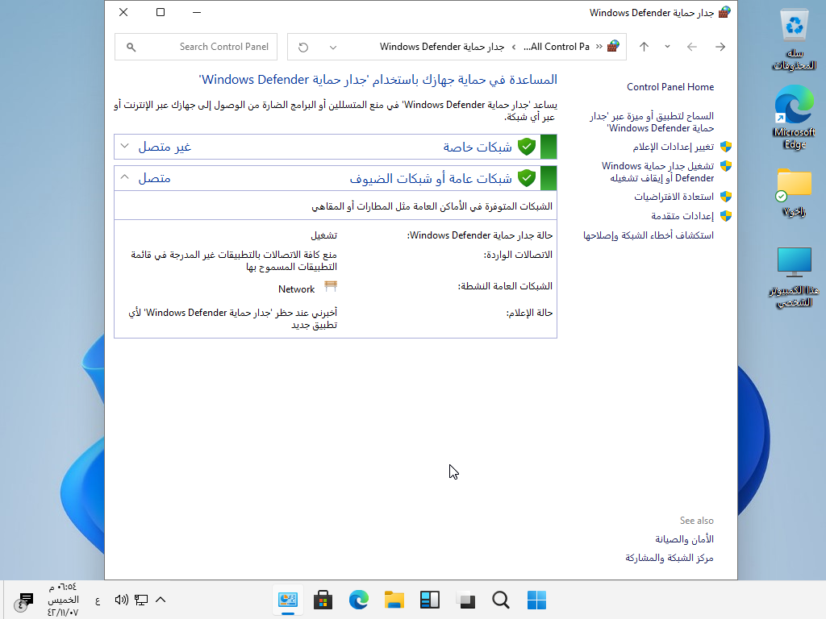This screenshot has height=619, width=826.
Task: Open the notification center icon
Action: [x=25, y=600]
